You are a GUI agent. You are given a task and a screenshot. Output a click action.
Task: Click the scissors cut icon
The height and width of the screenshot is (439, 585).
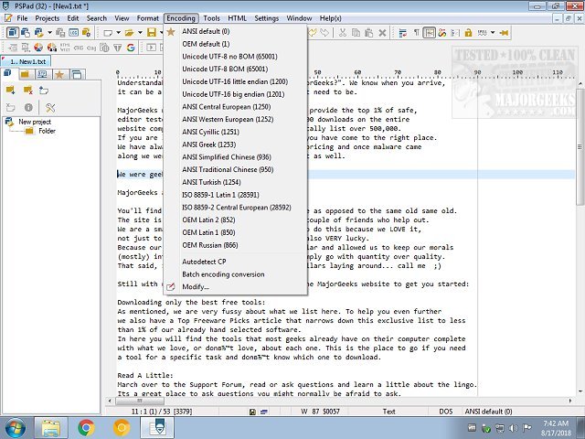343,33
